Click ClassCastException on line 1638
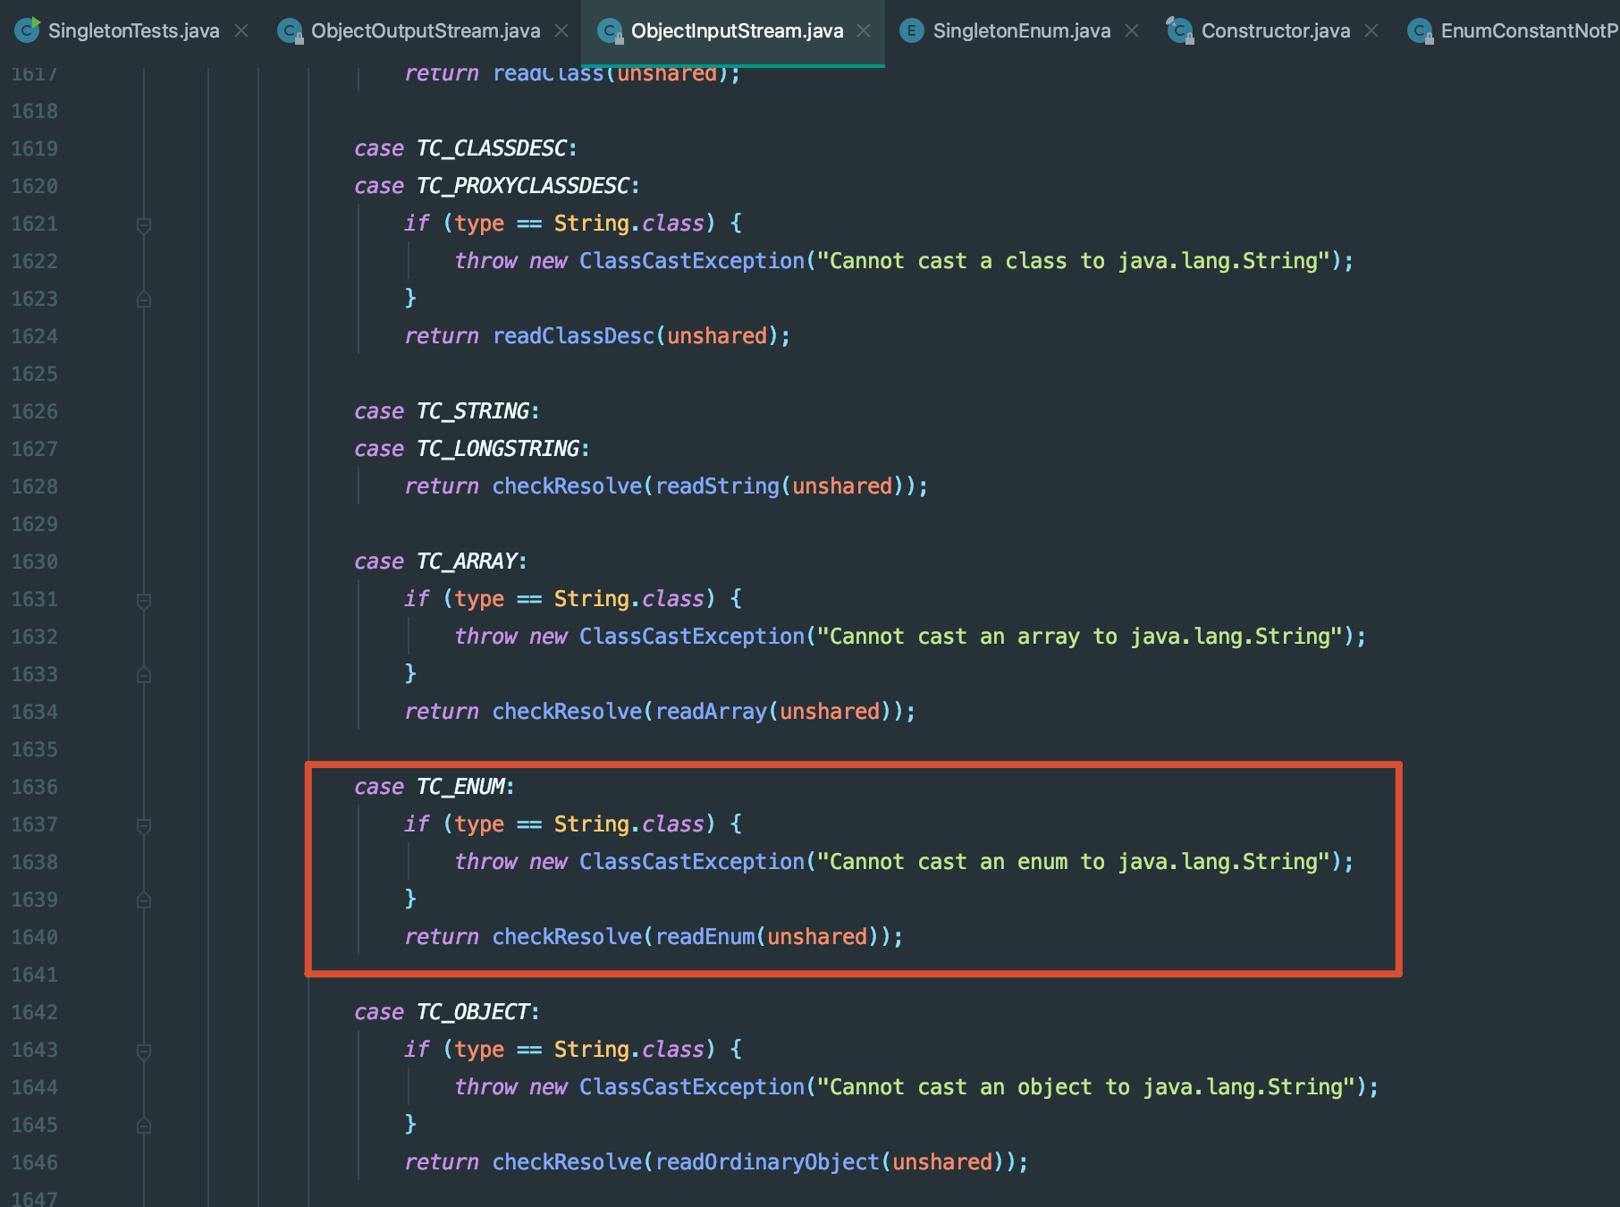The image size is (1620, 1207). coord(692,862)
